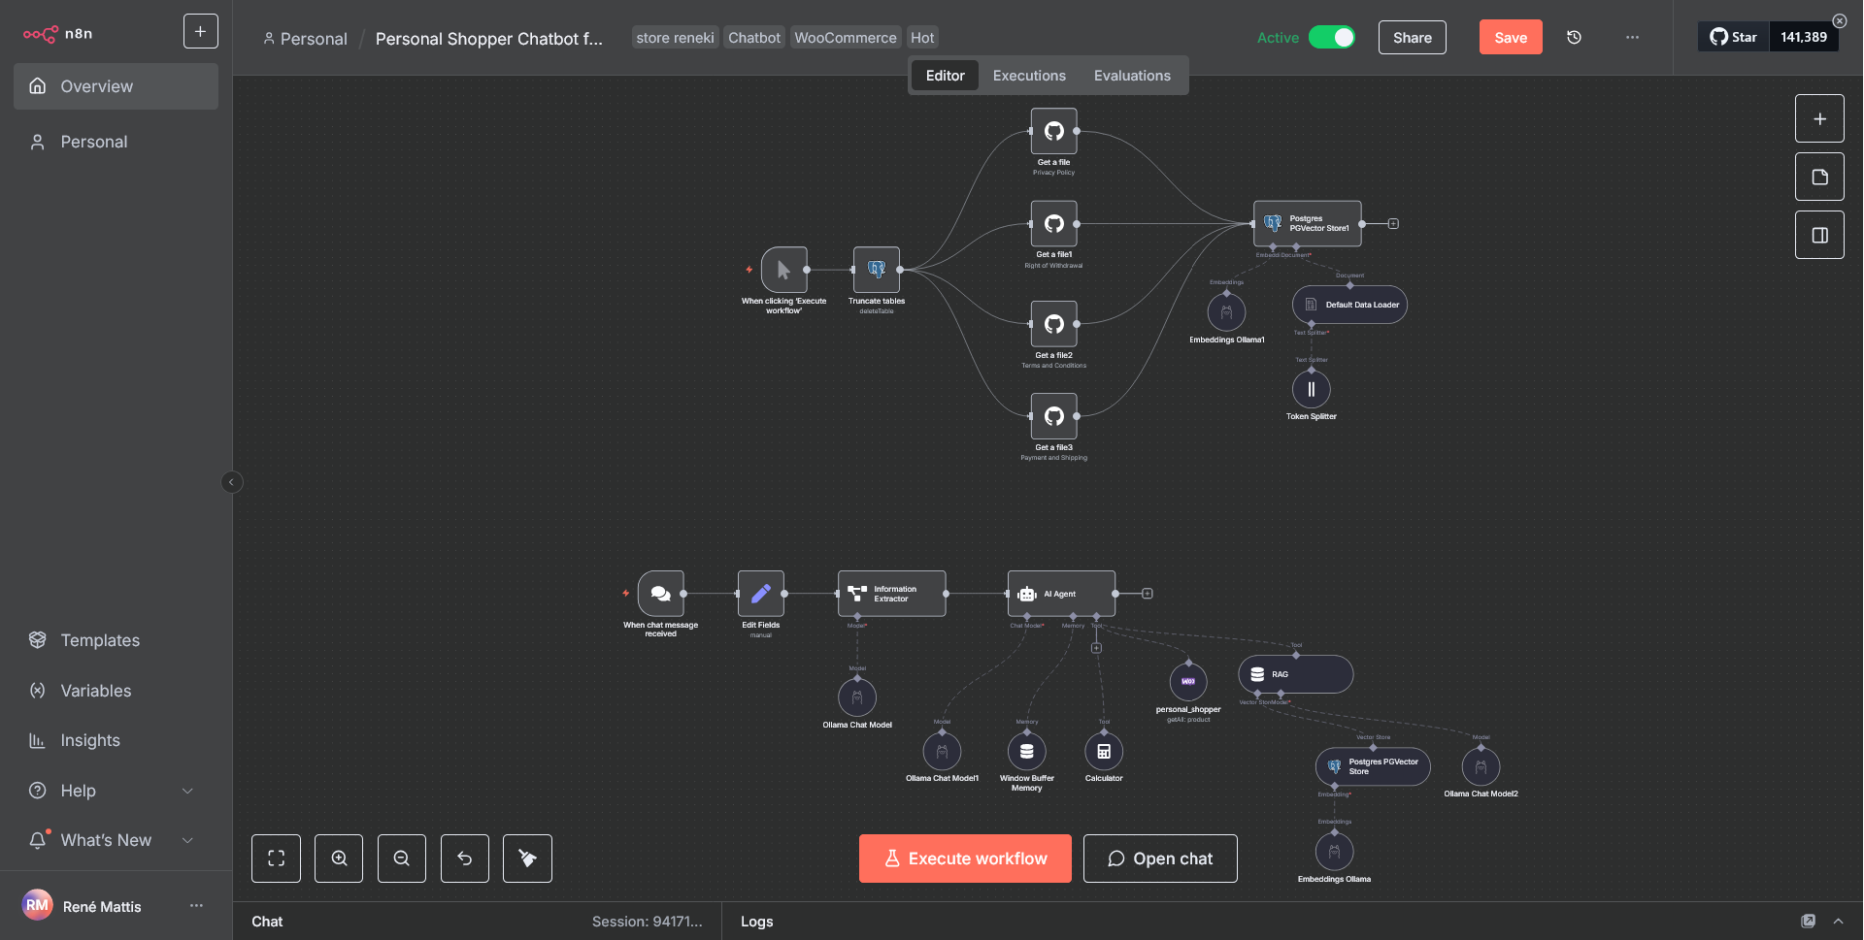Open workflow history clock icon

pos(1574,38)
